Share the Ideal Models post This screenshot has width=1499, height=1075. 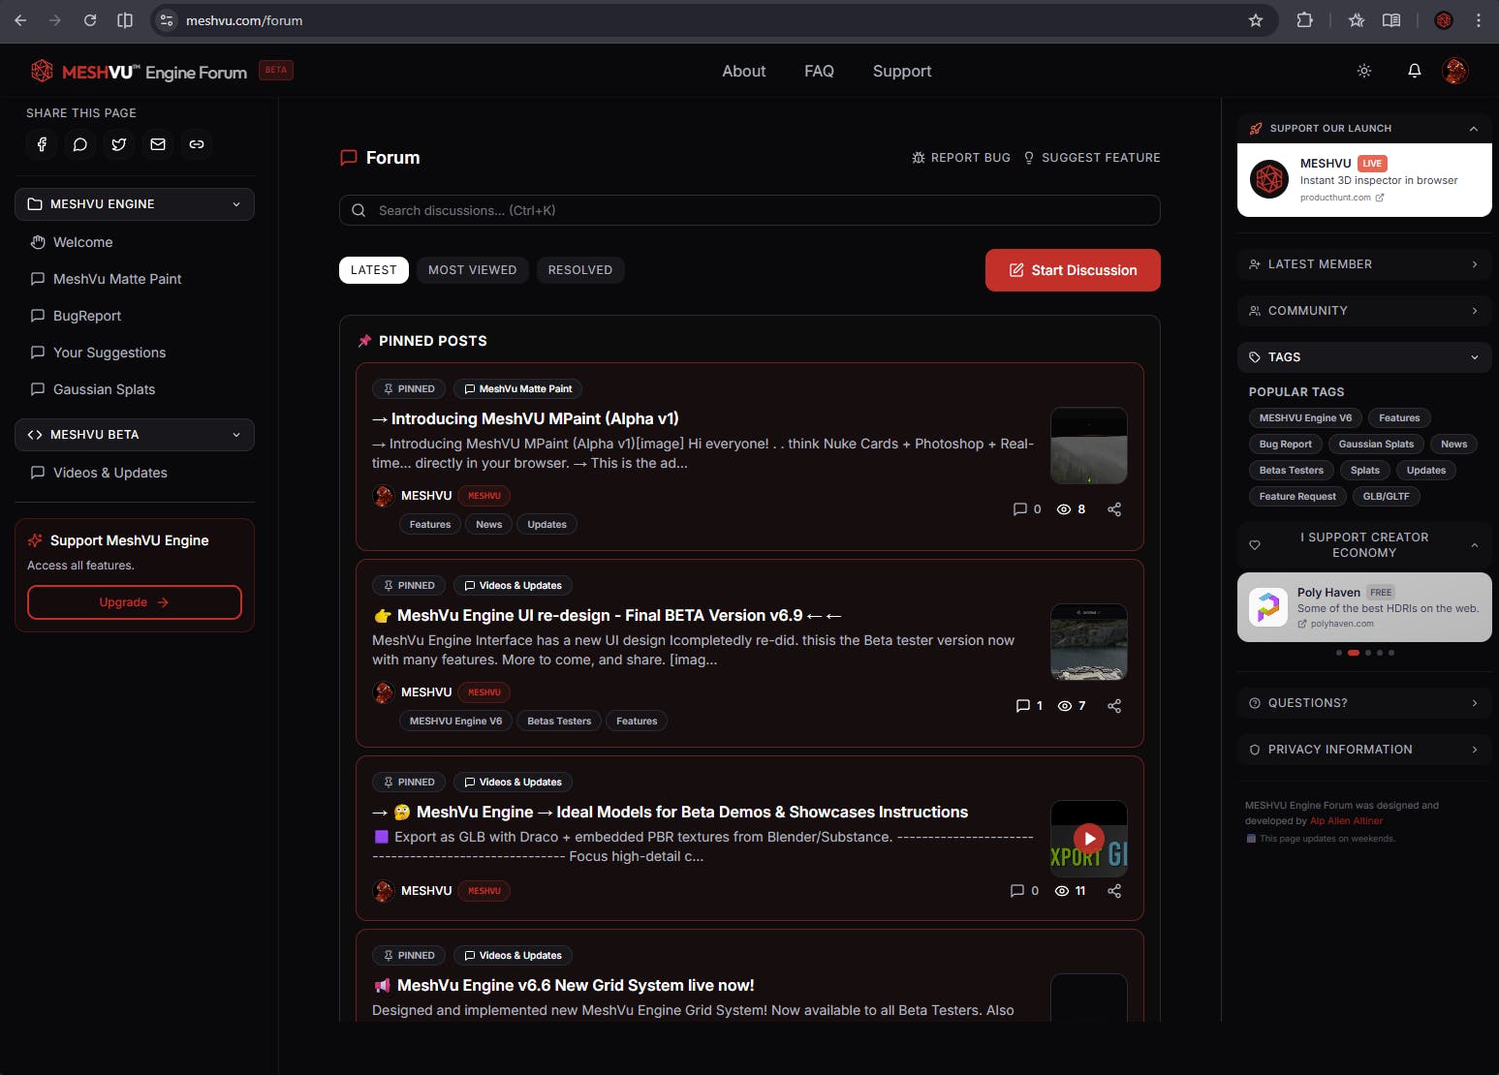(1114, 891)
